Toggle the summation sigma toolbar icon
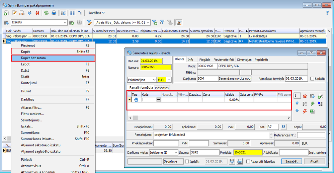 (x=63, y=13)
